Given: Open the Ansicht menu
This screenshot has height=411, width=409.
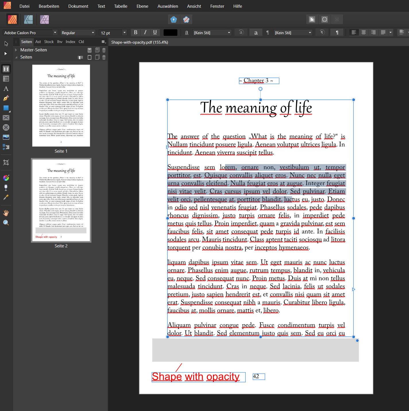Looking at the screenshot, I should coord(194,6).
